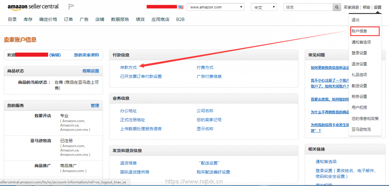
Task: Choose 退出 from the settings menu
Action: coord(356,20)
